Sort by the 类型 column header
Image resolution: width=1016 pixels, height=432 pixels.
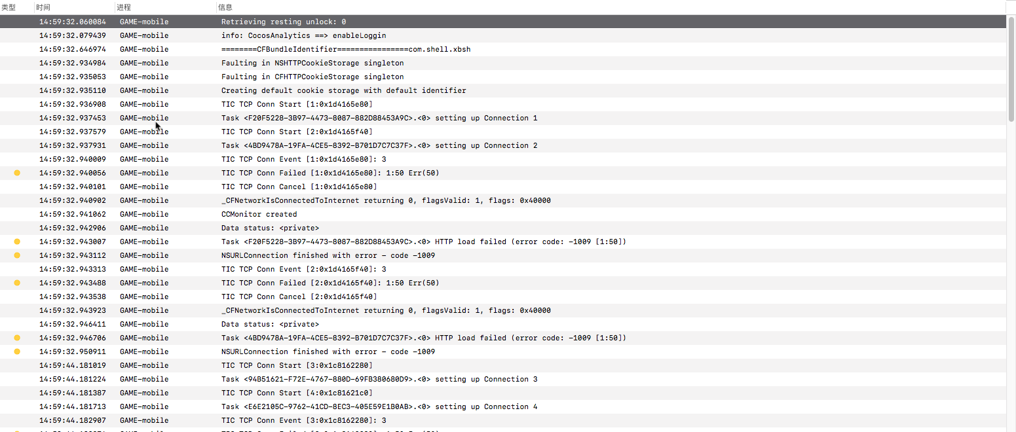pyautogui.click(x=9, y=7)
